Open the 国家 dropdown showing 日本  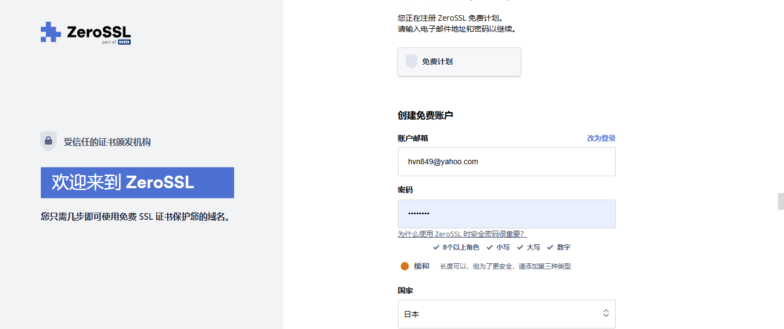click(x=506, y=314)
